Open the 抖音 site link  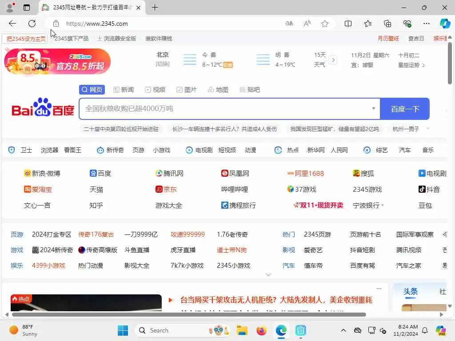429,189
